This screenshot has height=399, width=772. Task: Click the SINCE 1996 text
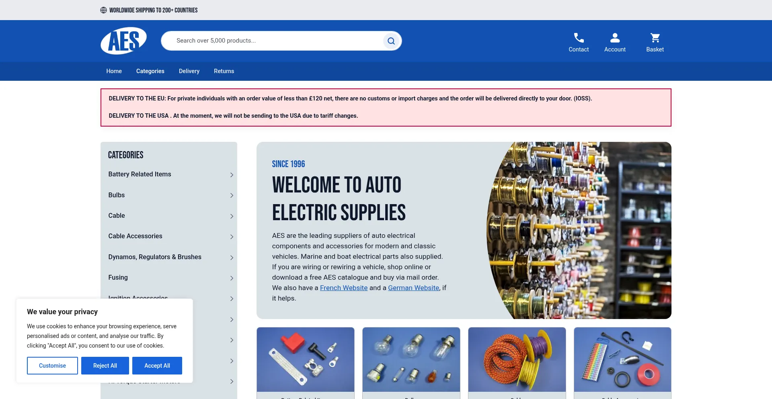(x=288, y=164)
